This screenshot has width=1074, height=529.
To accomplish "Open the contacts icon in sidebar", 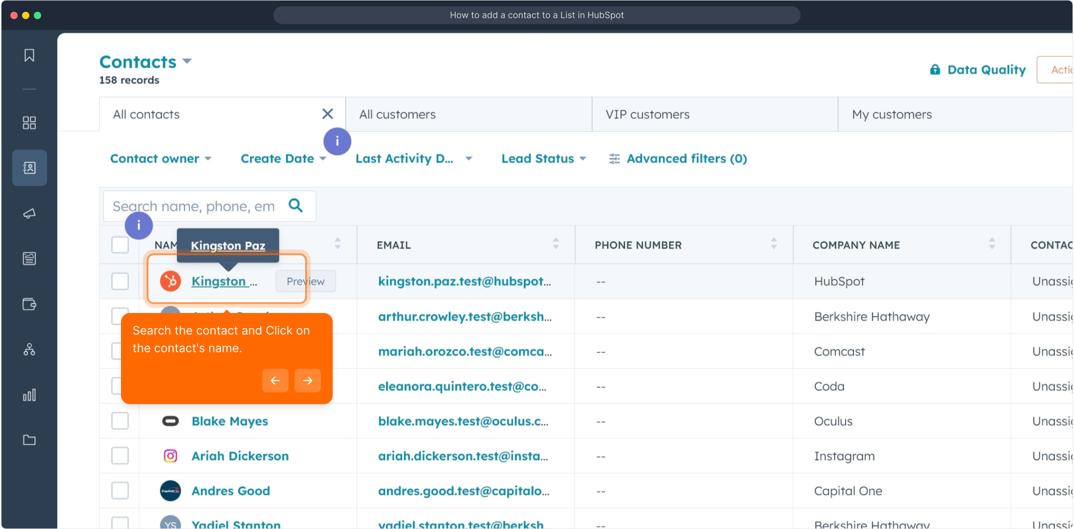I will [29, 168].
